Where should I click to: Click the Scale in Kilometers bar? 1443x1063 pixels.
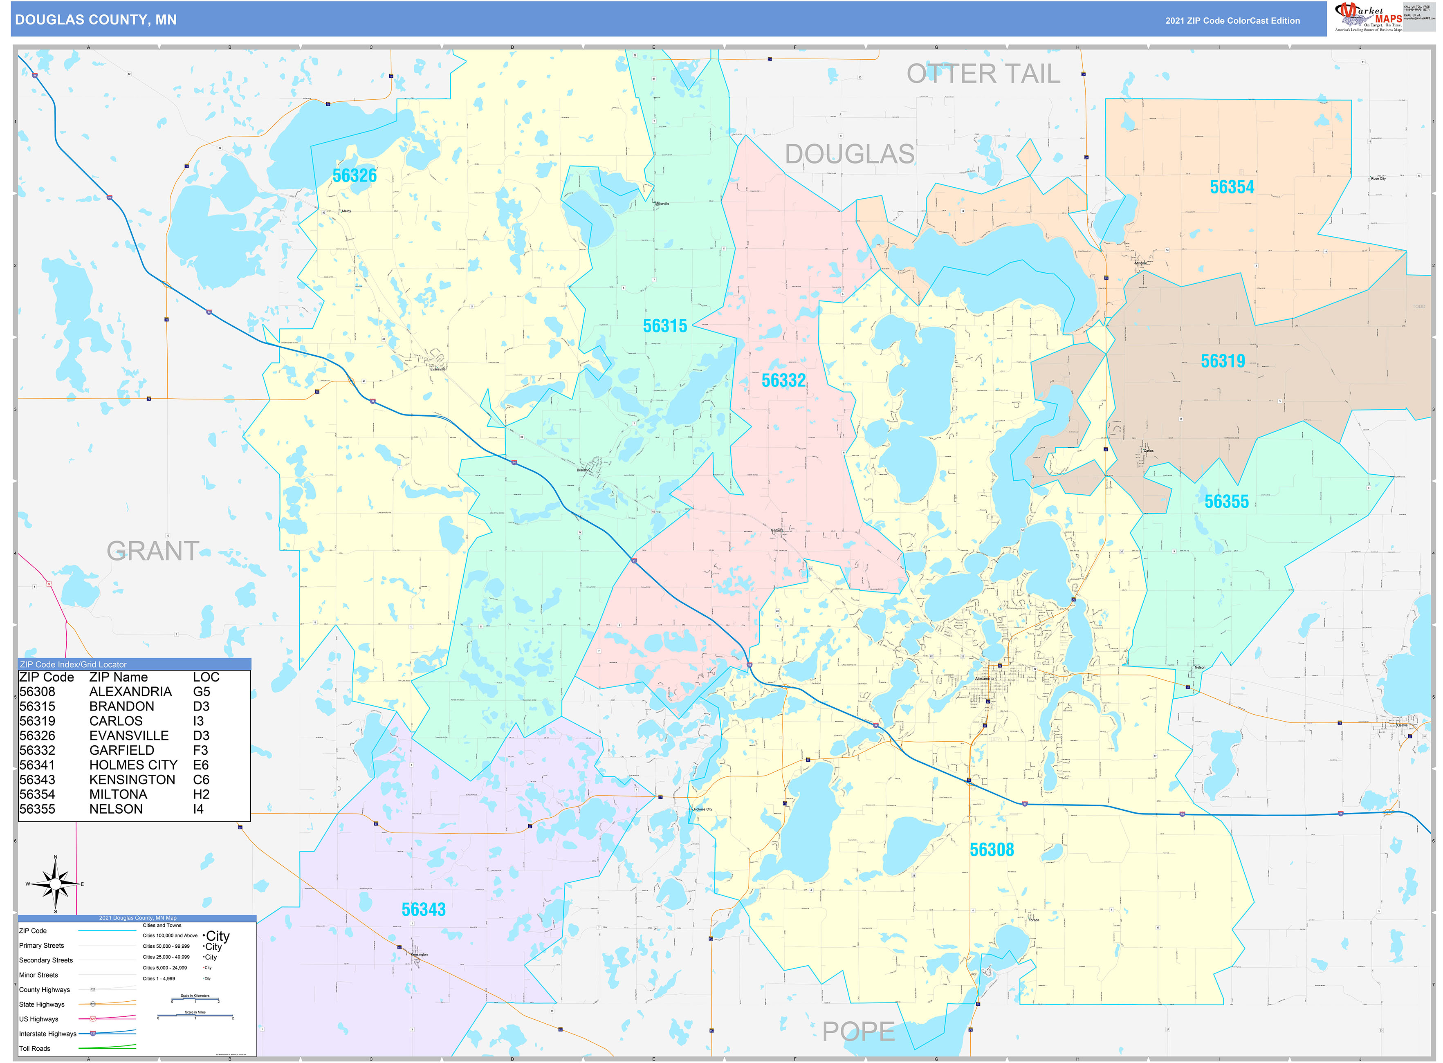click(x=195, y=999)
